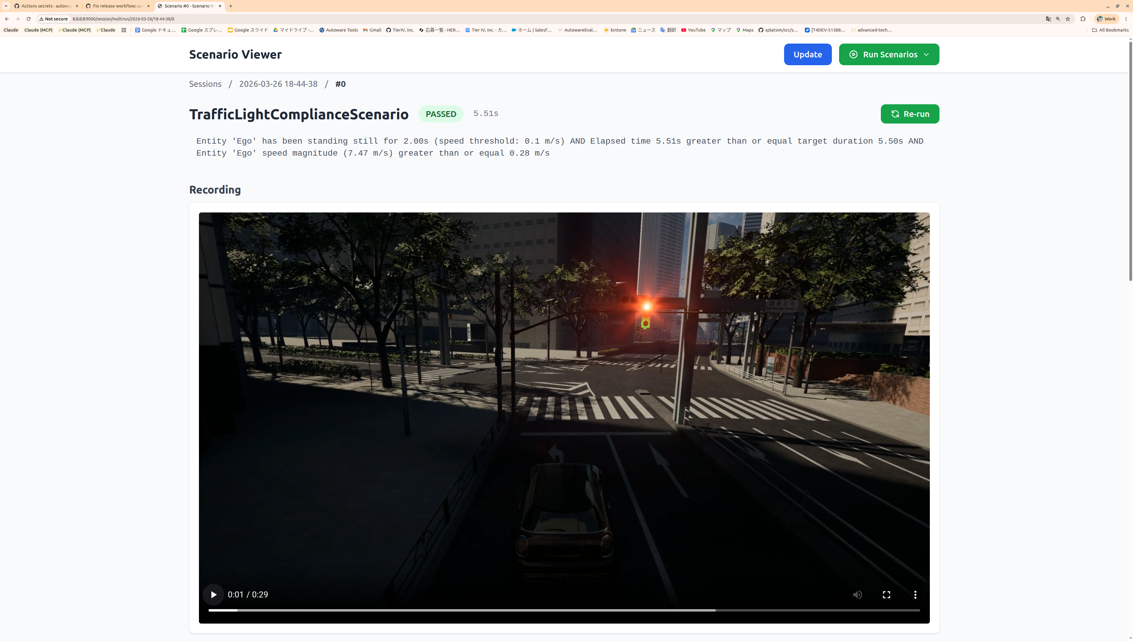Viewport: 1133px width, 641px height.
Task: Open the Autoware Tools bookmark
Action: point(338,30)
